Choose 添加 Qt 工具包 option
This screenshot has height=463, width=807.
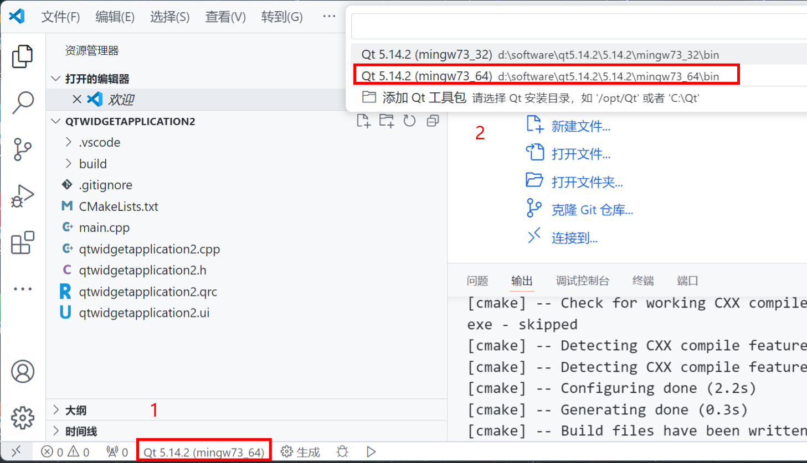click(x=579, y=98)
